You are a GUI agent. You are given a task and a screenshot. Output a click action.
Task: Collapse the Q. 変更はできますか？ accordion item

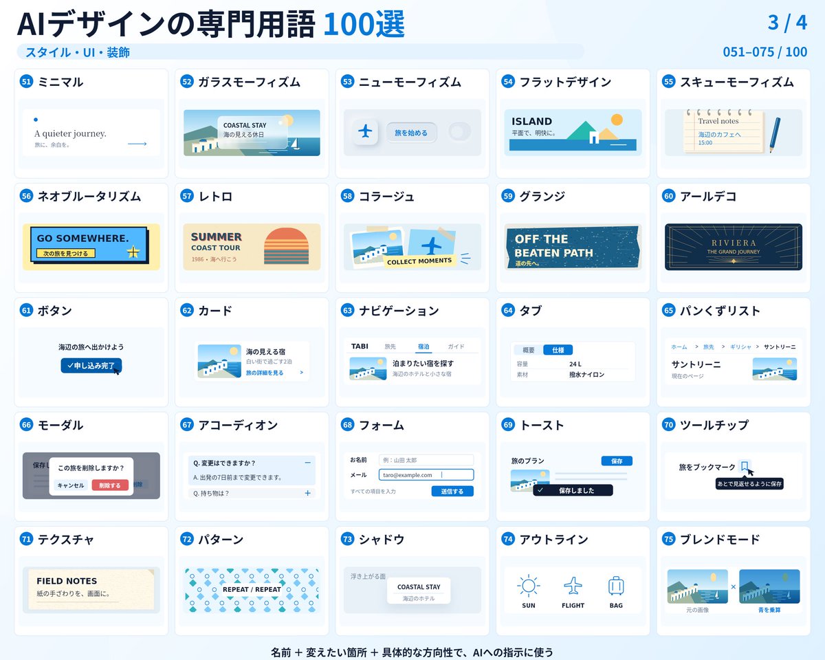307,463
